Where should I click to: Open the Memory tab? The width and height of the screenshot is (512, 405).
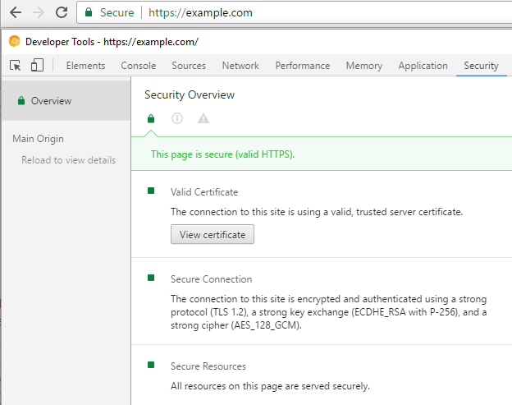tap(363, 66)
